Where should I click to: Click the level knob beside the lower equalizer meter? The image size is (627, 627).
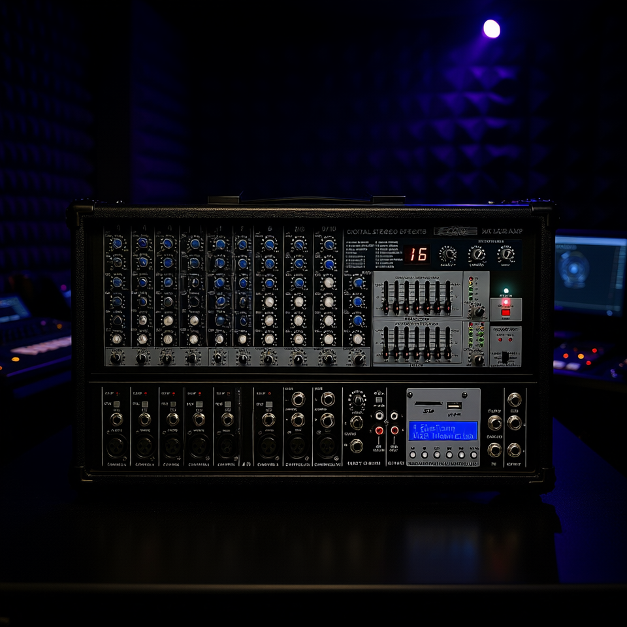478,360
